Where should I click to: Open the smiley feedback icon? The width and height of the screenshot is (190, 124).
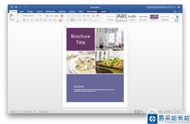[174, 11]
